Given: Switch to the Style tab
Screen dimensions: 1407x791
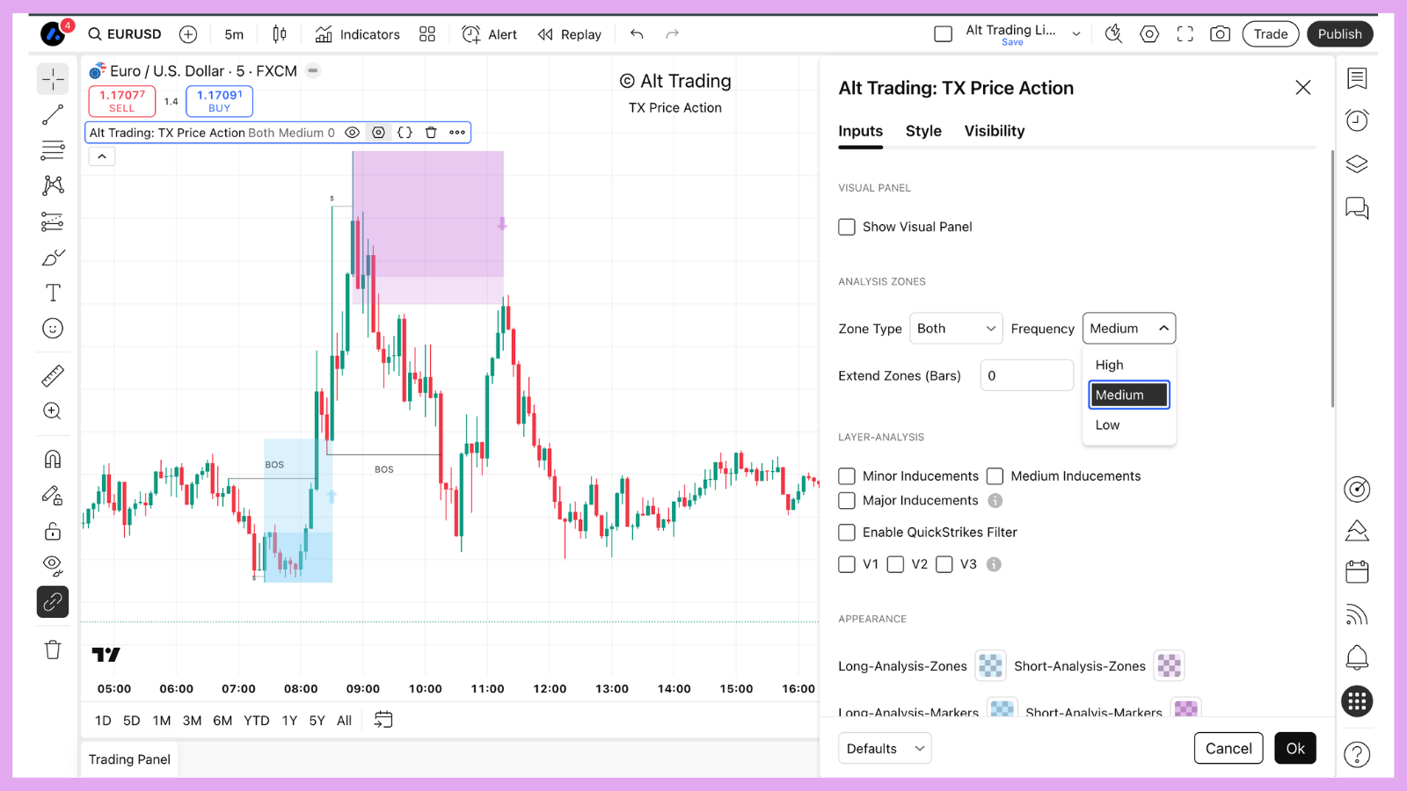Looking at the screenshot, I should [922, 130].
